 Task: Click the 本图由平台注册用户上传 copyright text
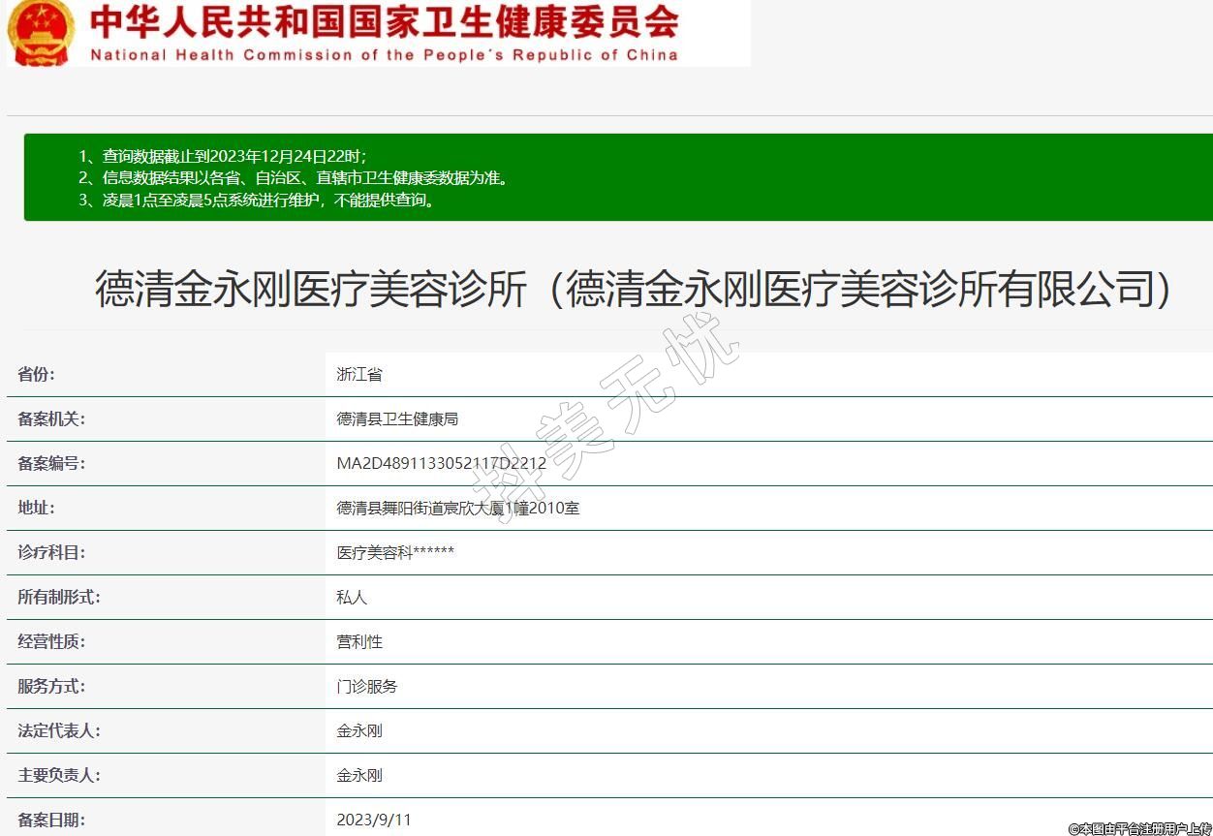[x=1139, y=828]
